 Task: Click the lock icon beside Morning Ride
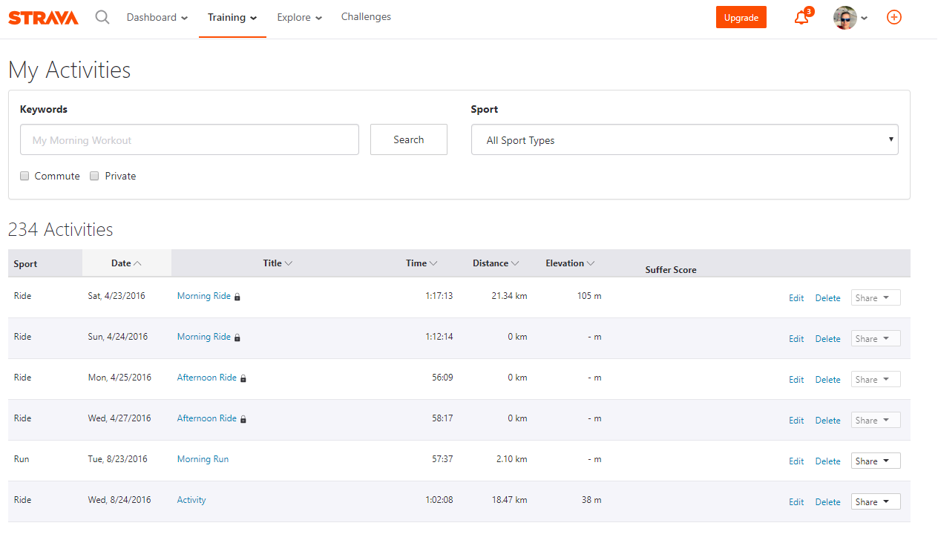click(236, 296)
